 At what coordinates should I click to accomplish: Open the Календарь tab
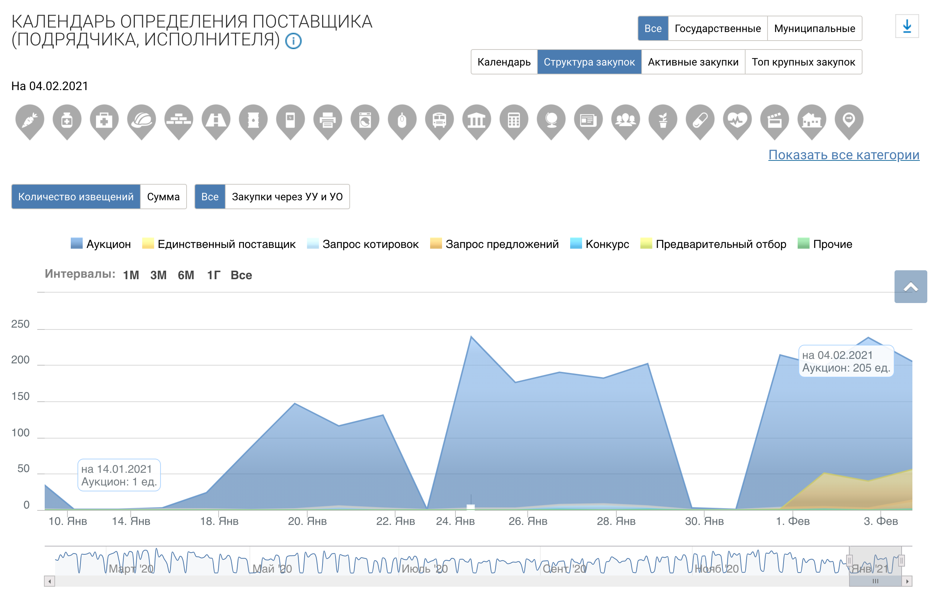tap(504, 63)
